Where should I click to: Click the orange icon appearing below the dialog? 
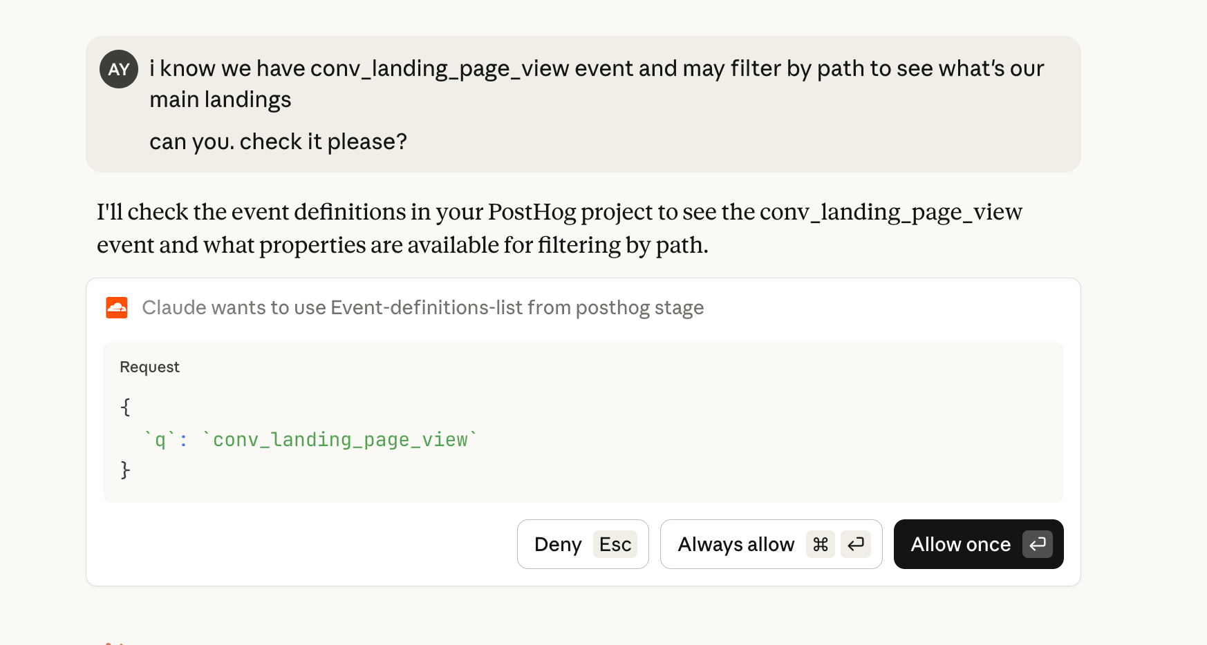click(114, 641)
